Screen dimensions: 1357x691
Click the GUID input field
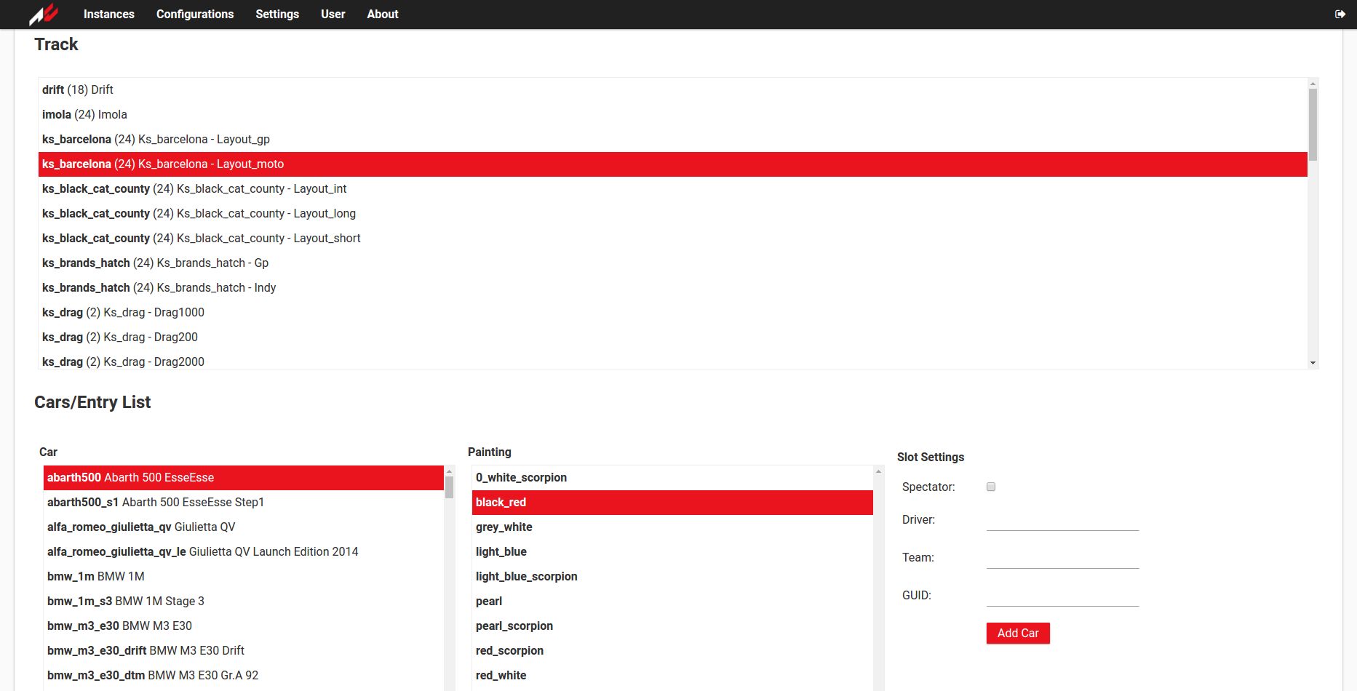click(1062, 596)
